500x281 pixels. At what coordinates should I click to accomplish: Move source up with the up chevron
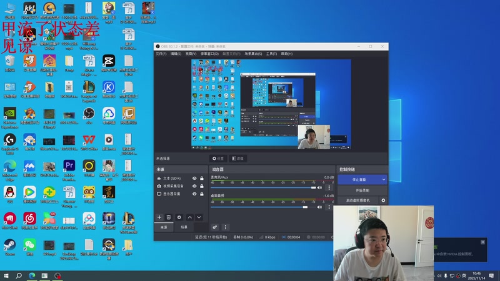click(x=190, y=217)
